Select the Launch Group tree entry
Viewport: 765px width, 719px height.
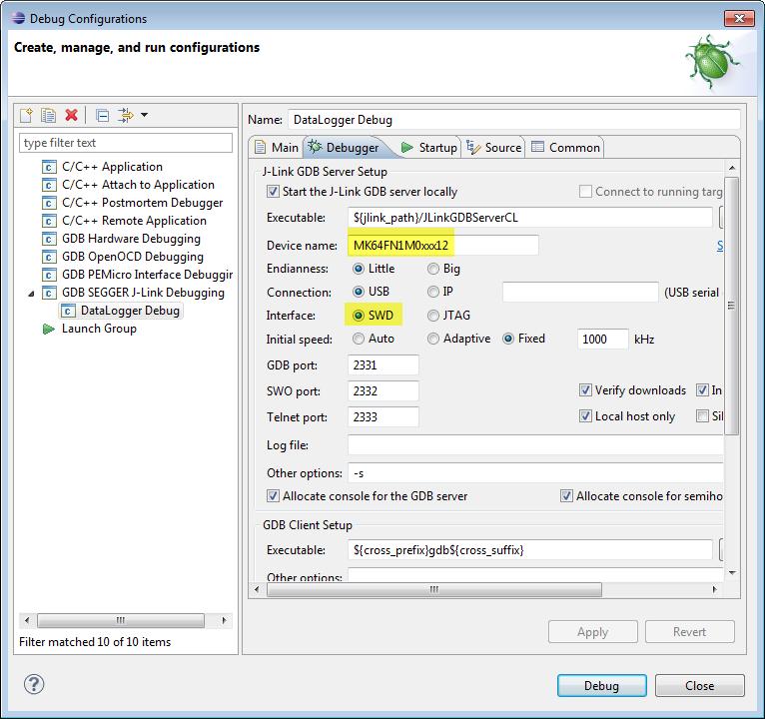point(99,329)
